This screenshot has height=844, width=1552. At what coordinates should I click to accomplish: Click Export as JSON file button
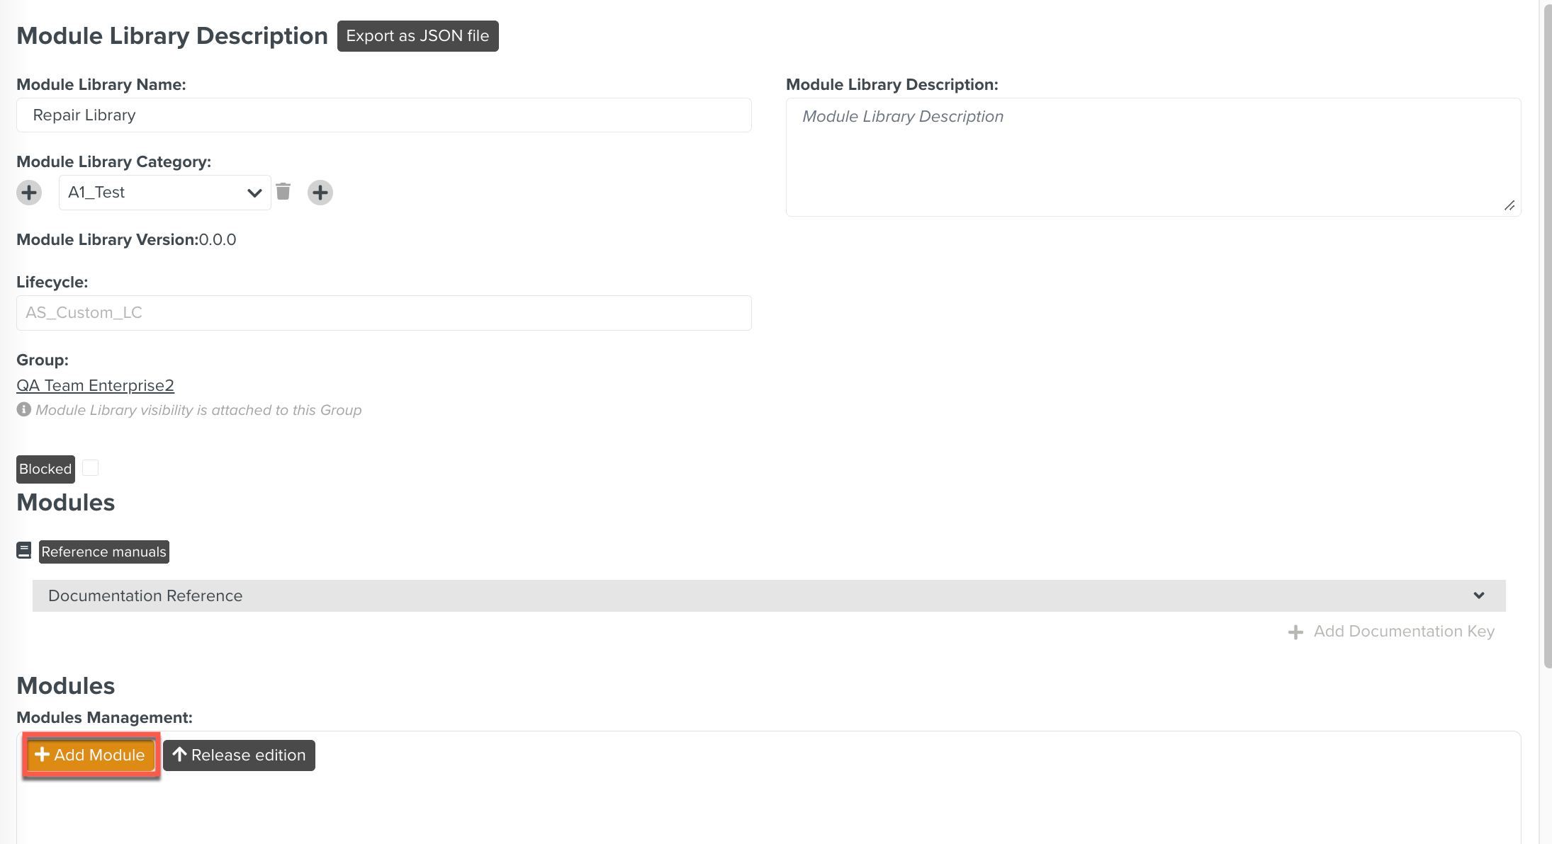point(417,36)
